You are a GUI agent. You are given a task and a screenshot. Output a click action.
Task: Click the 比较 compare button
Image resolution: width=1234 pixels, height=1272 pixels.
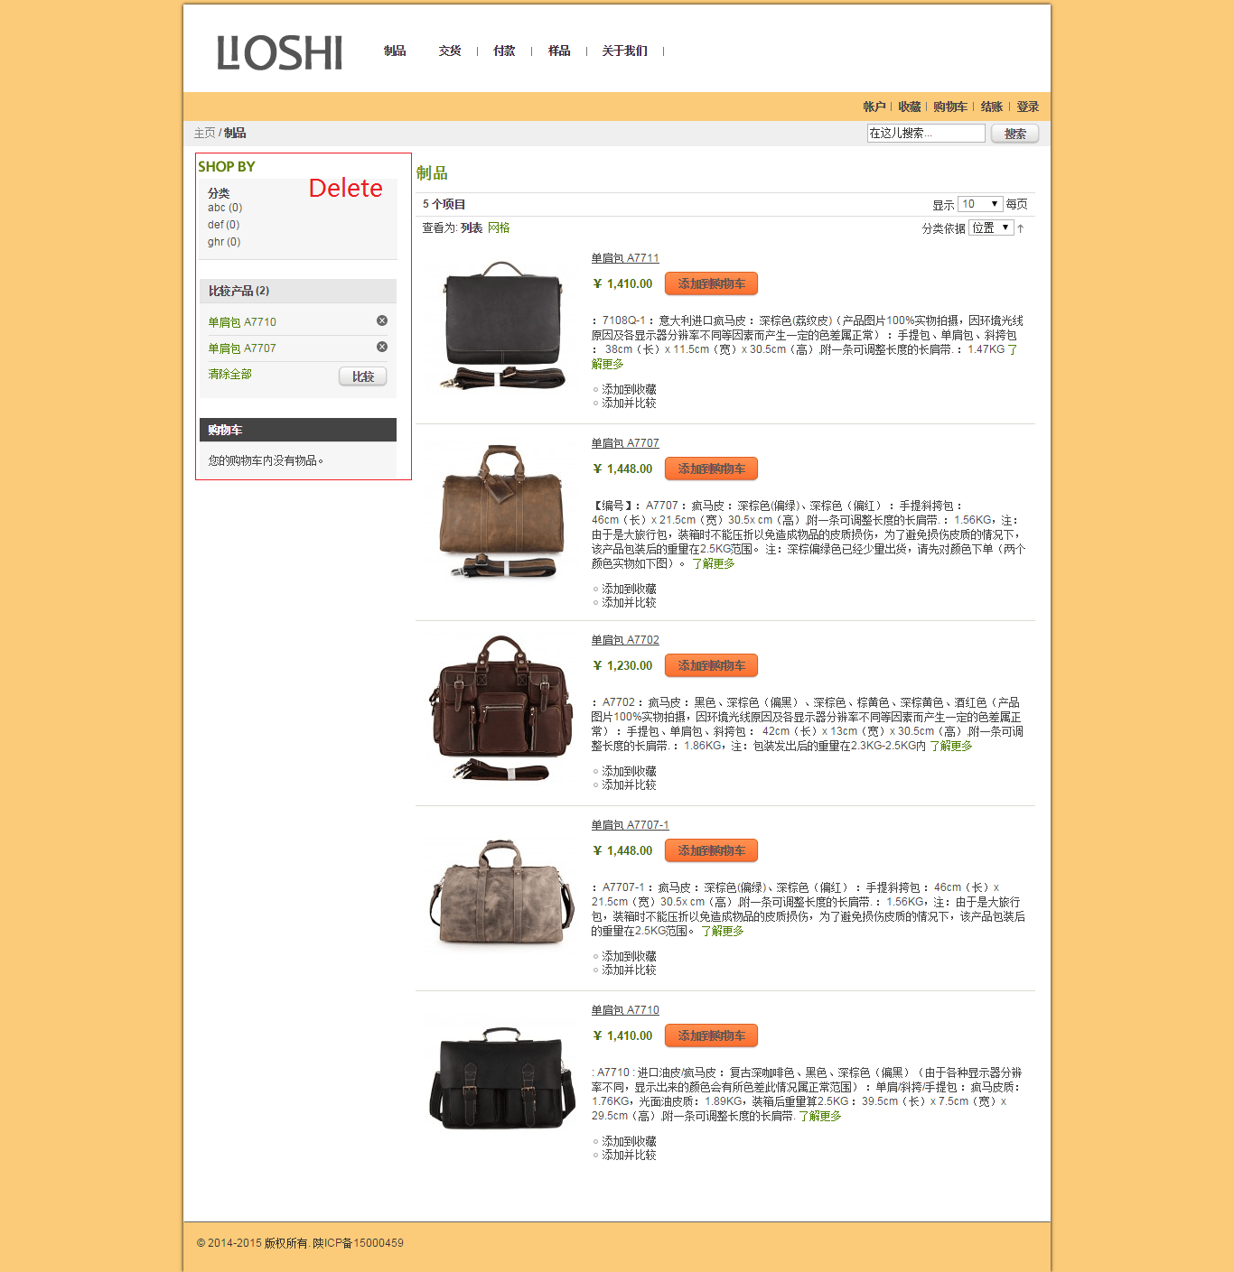(x=362, y=376)
